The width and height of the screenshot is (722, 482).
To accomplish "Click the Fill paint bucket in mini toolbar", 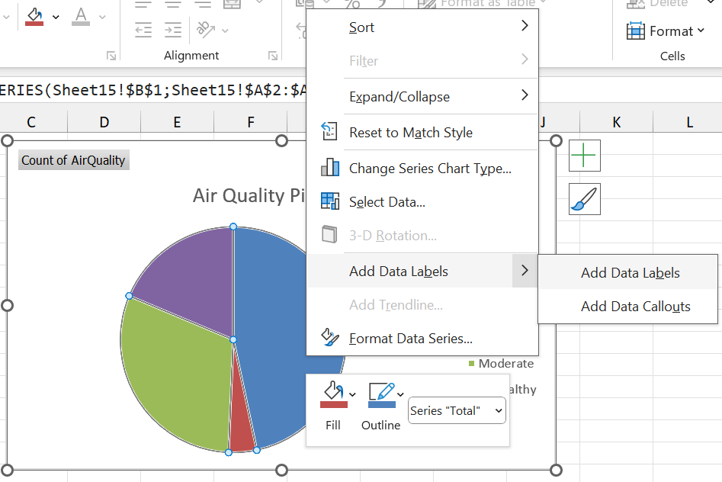I will click(333, 394).
